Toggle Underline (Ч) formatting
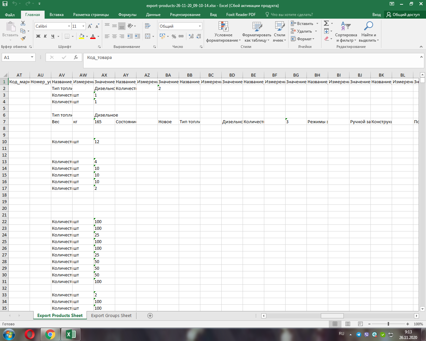The width and height of the screenshot is (426, 341). pyautogui.click(x=53, y=36)
